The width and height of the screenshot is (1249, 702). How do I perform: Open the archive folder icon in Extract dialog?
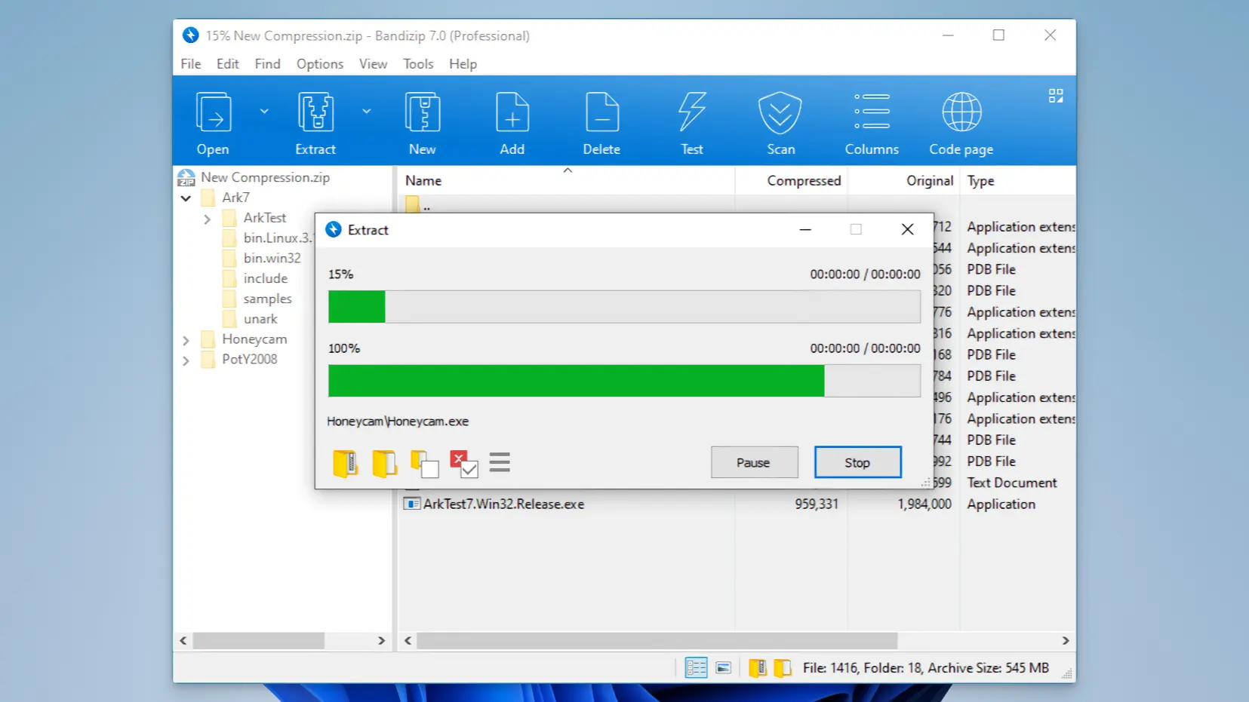pyautogui.click(x=345, y=462)
